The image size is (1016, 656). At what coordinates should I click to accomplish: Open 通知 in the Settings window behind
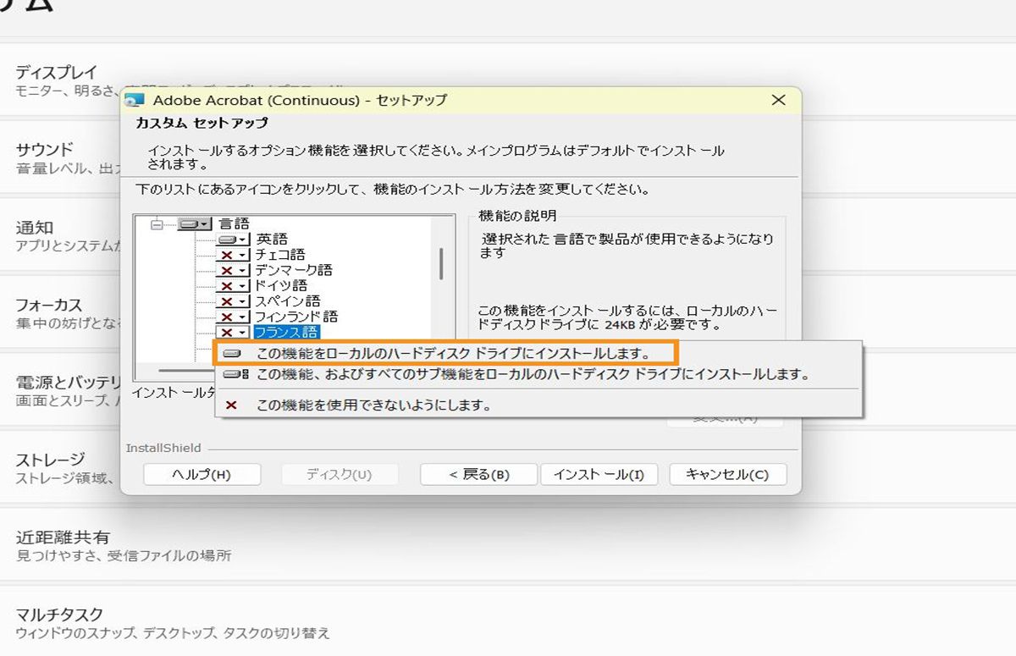[x=35, y=228]
